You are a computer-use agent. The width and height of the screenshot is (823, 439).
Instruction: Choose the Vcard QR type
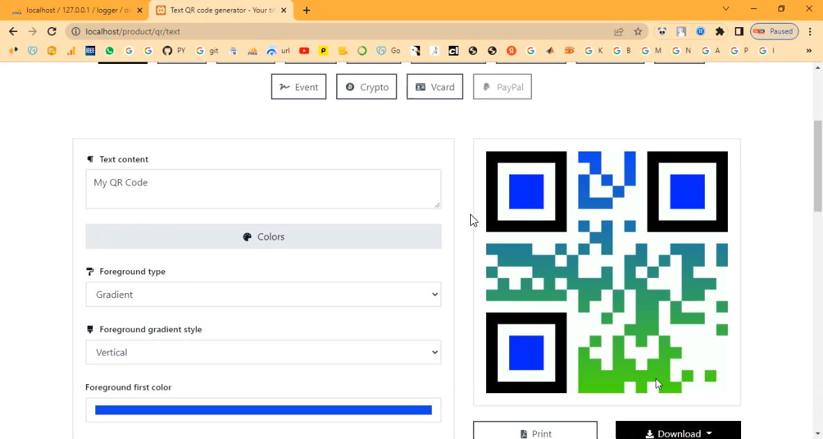pos(435,87)
